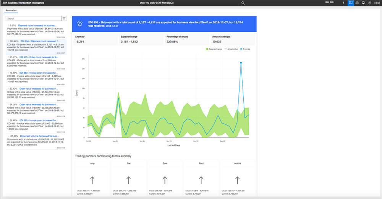Toggle the Anomaly legend entry
The height and width of the screenshot is (199, 382).
coord(245,49)
